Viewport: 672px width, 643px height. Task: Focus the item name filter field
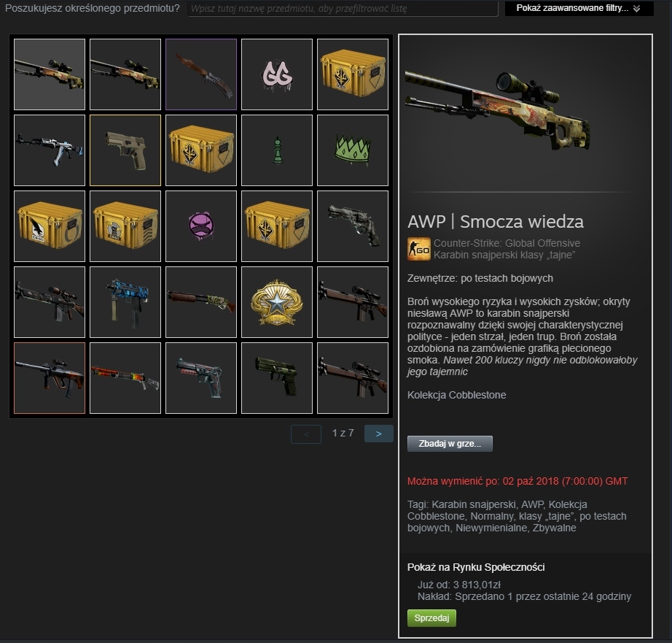pyautogui.click(x=343, y=8)
